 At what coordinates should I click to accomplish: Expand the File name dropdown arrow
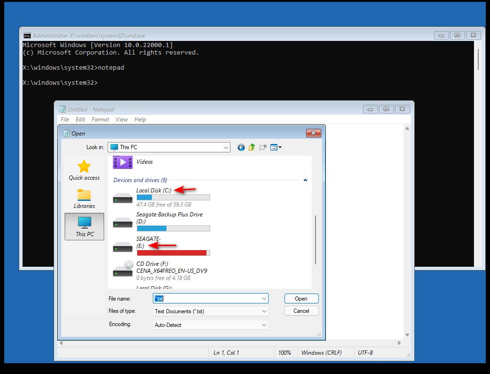[x=264, y=299]
